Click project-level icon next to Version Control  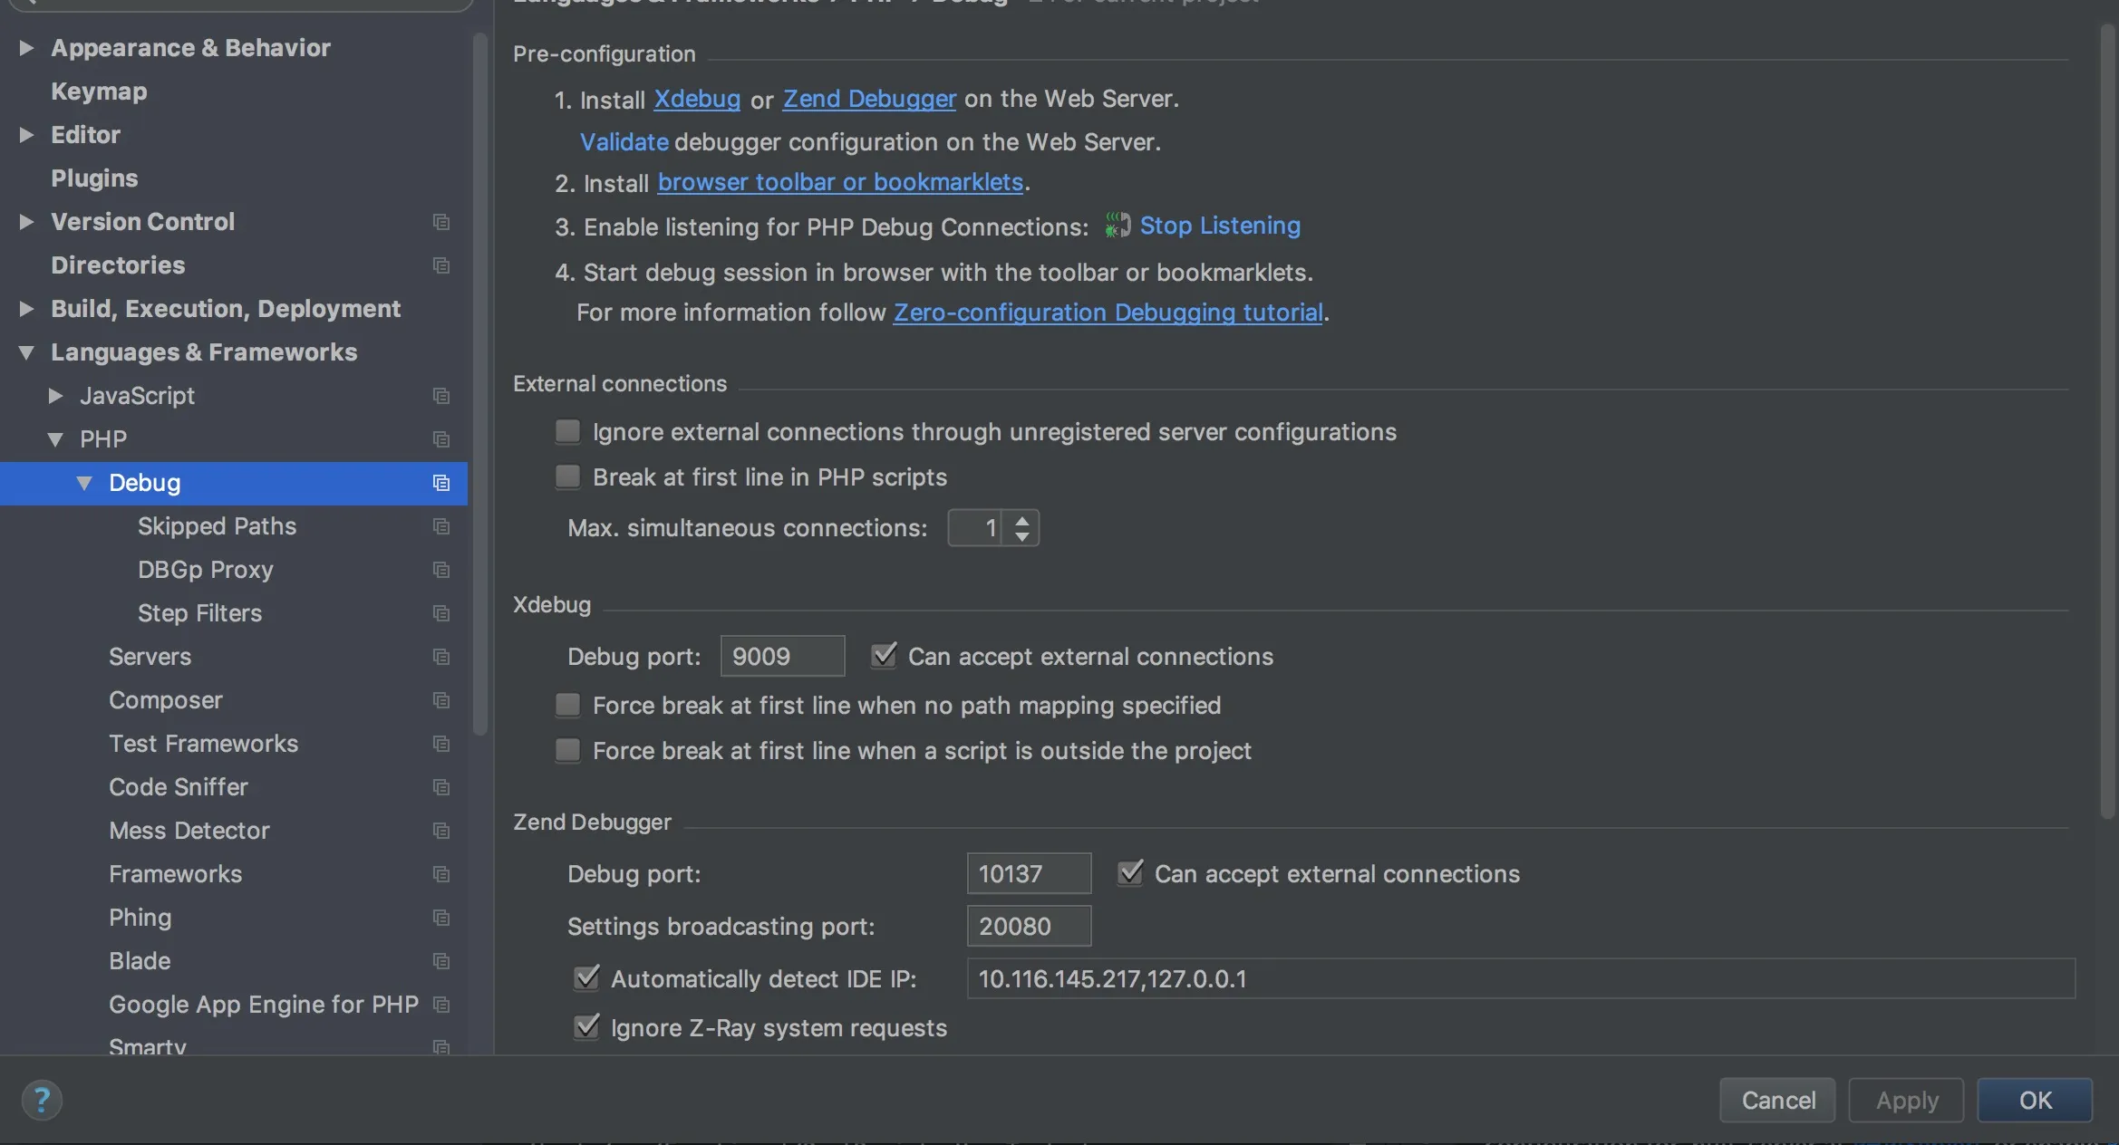pyautogui.click(x=441, y=222)
